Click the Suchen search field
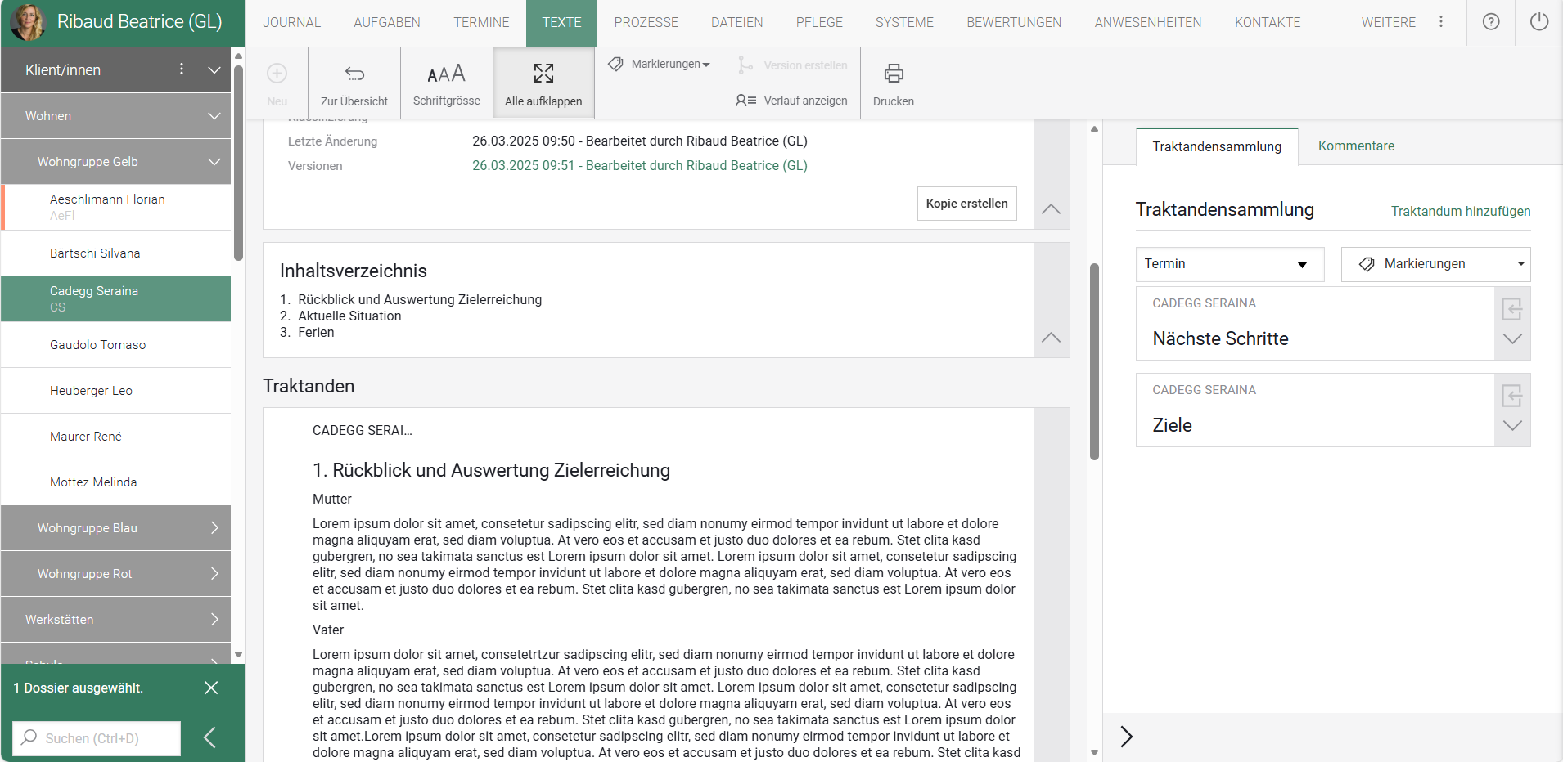Viewport: 1563px width, 762px height. click(97, 738)
